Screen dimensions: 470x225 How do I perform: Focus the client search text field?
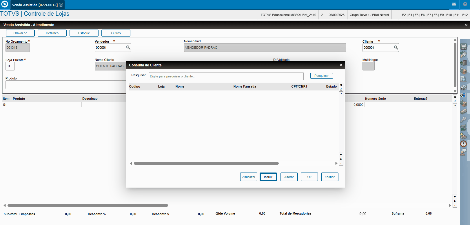pos(226,76)
